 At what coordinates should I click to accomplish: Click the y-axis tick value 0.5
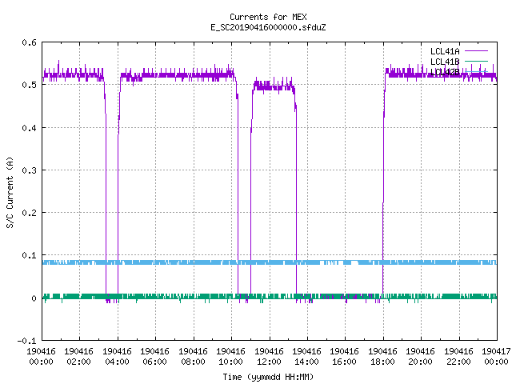tap(29, 85)
